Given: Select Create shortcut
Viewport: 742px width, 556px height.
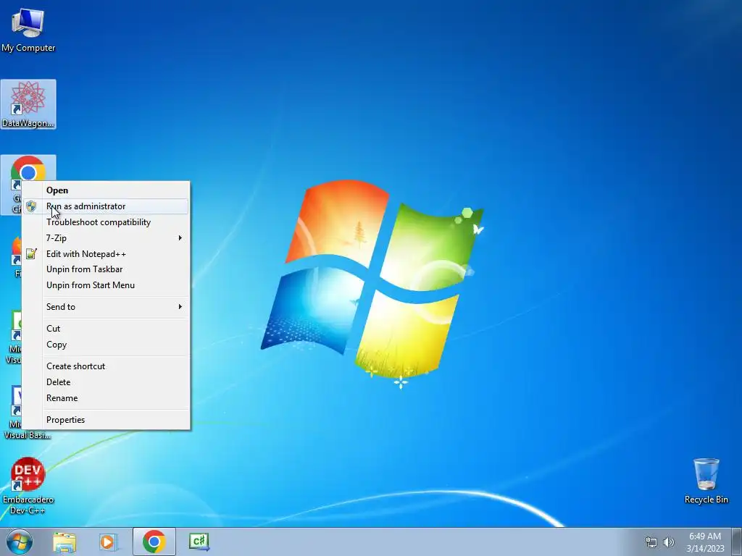Looking at the screenshot, I should click(x=106, y=366).
